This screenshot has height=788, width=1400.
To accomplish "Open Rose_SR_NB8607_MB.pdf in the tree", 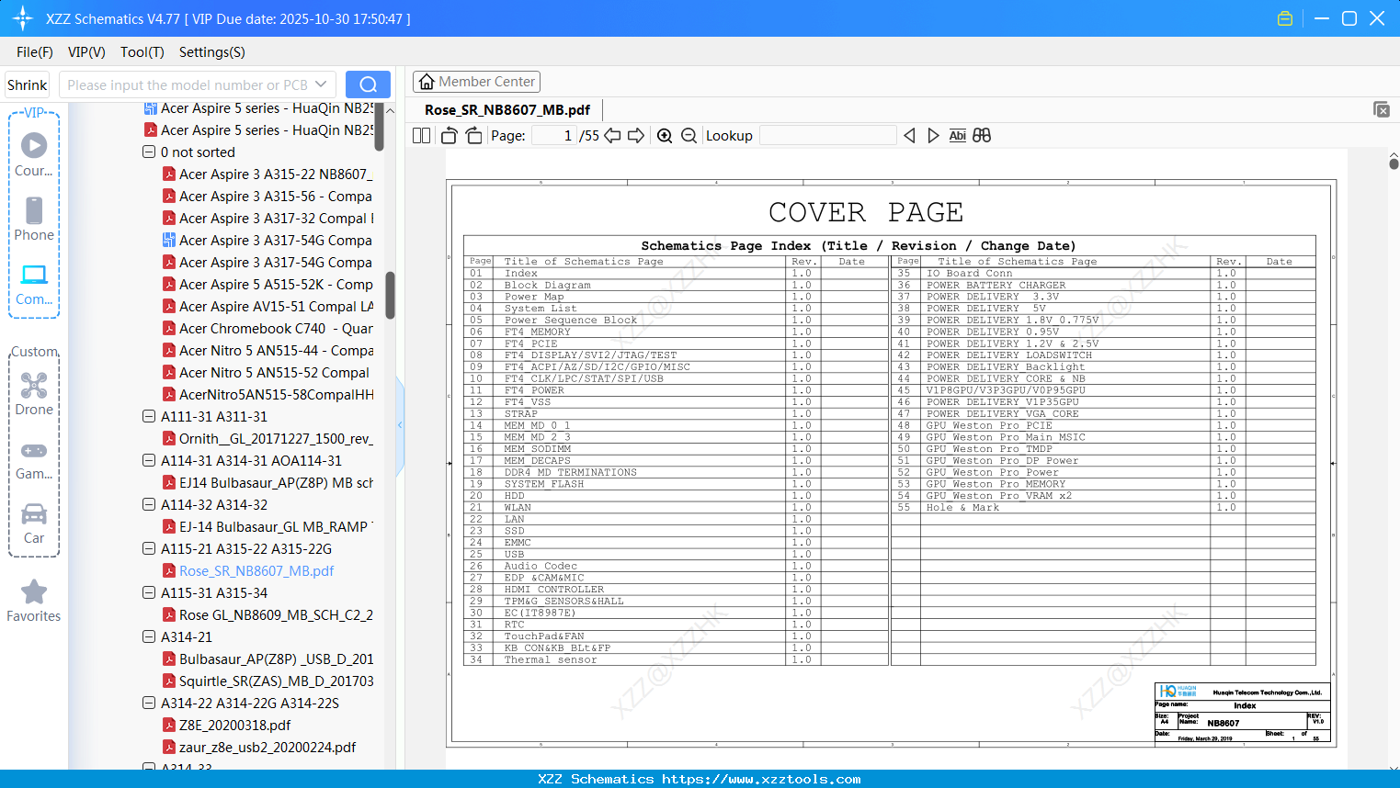I will [256, 570].
